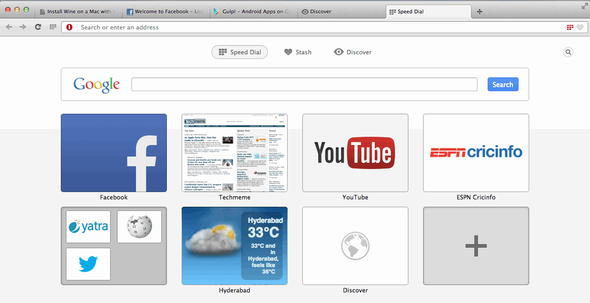Screen dimensions: 590x303
Task: Open the Discover speed dial thumbnail with globe
Action: (x=355, y=246)
